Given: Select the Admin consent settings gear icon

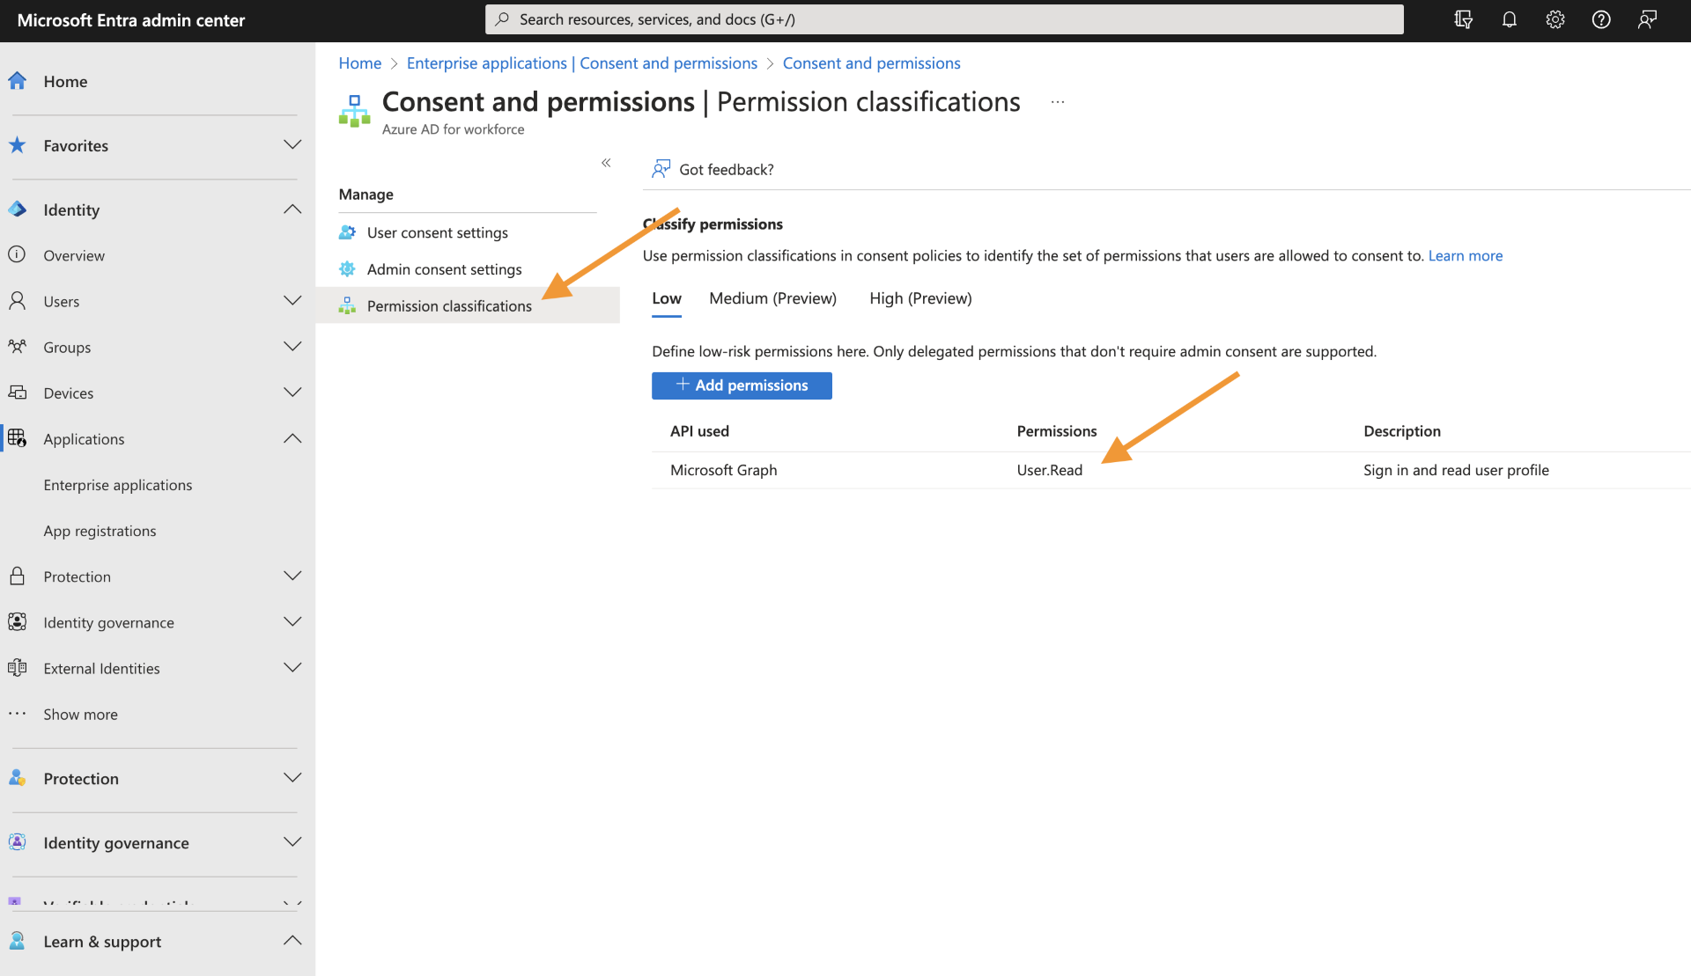Looking at the screenshot, I should 348,268.
